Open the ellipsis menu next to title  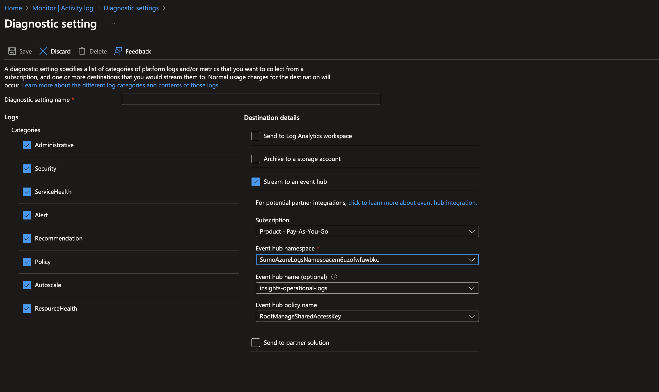coord(112,24)
